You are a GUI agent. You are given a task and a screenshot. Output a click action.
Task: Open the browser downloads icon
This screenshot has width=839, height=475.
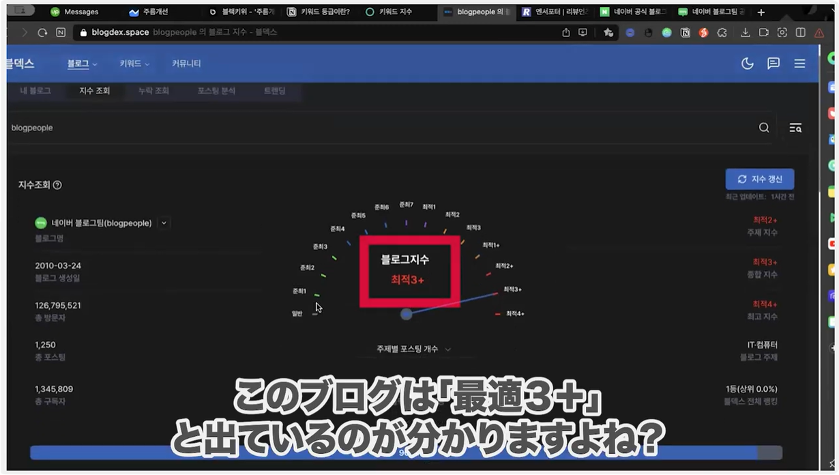pos(745,33)
